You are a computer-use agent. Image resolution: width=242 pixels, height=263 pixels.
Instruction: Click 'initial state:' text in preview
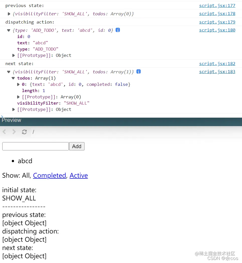19,190
